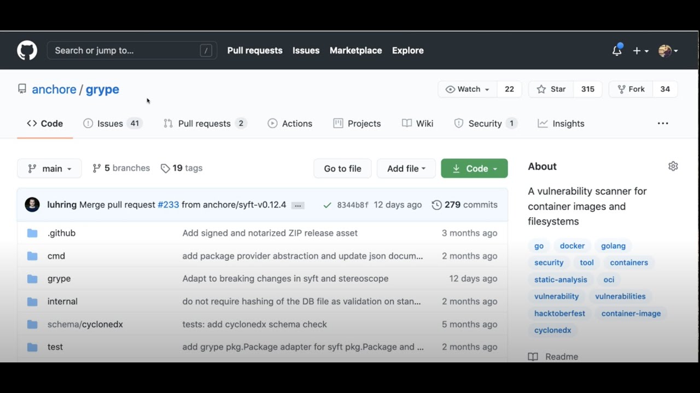Select the golang topic tag
The height and width of the screenshot is (393, 700).
click(613, 246)
